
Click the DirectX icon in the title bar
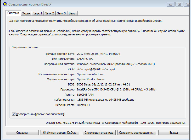click(x=5, y=4)
